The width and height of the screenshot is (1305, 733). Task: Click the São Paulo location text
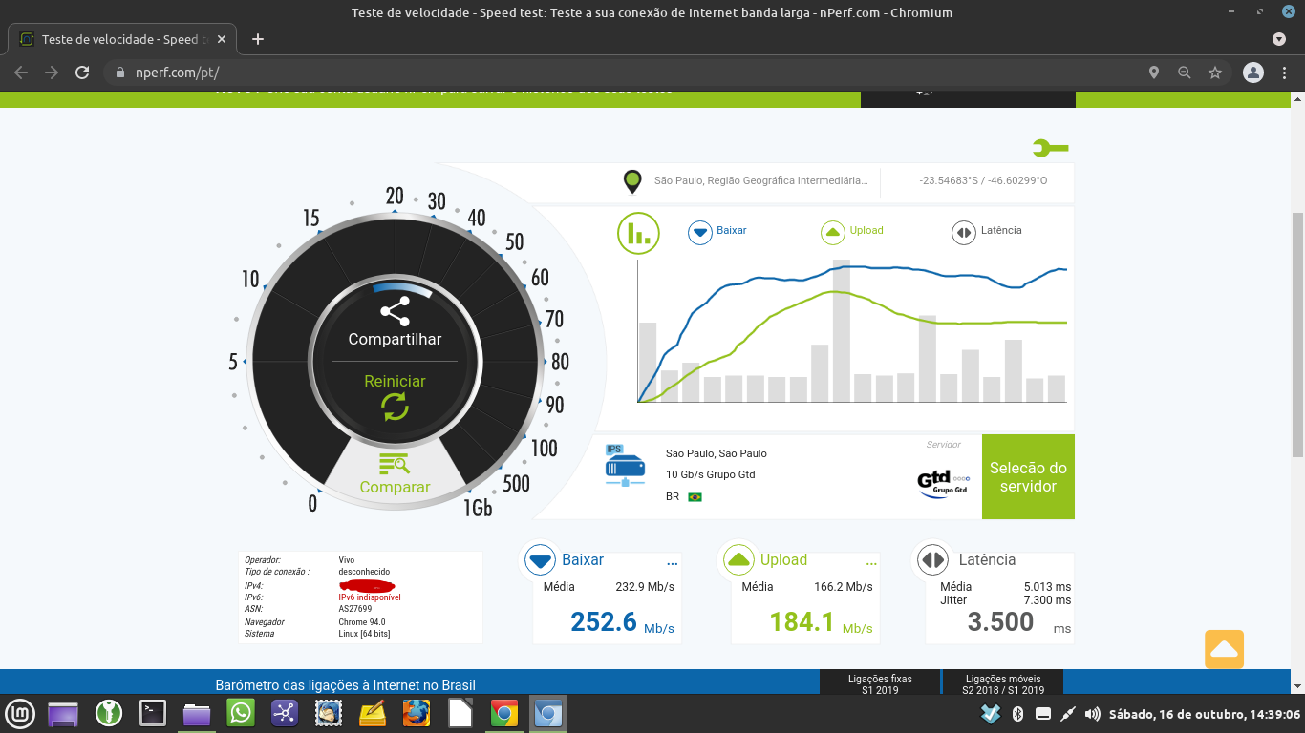761,179
